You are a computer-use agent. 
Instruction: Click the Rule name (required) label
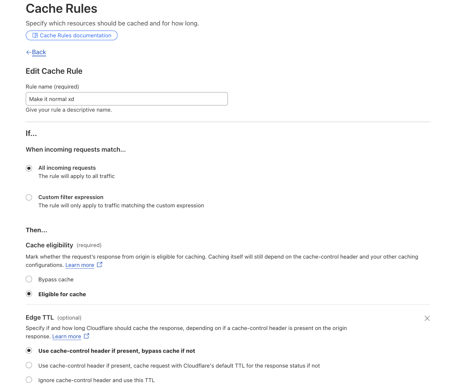52,86
